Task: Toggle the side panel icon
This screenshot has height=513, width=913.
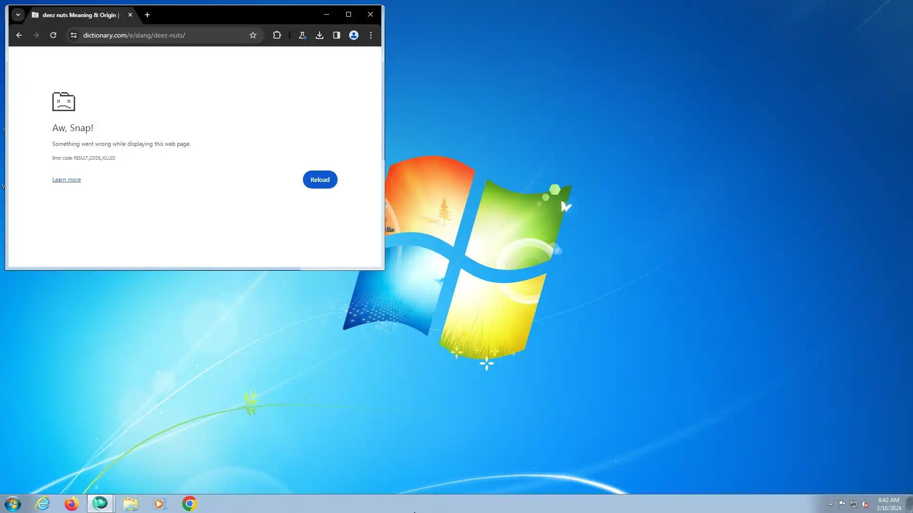Action: [337, 35]
